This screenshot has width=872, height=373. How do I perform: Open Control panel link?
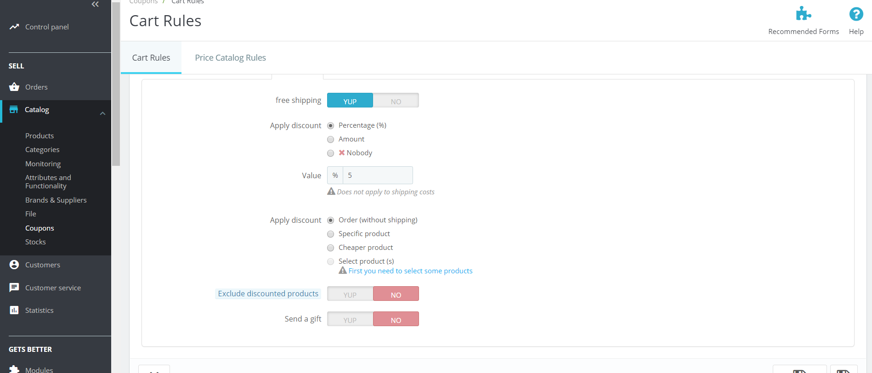47,27
